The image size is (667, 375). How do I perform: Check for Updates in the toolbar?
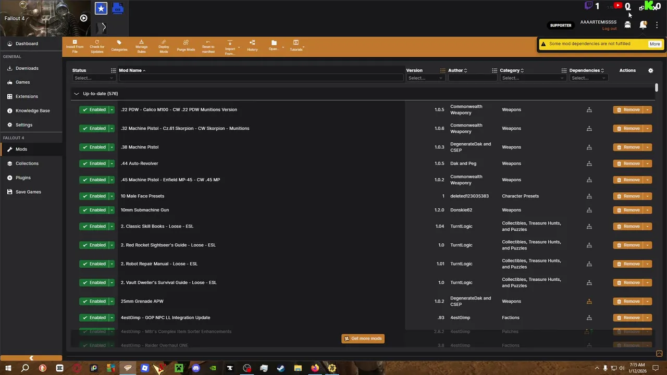pos(97,46)
